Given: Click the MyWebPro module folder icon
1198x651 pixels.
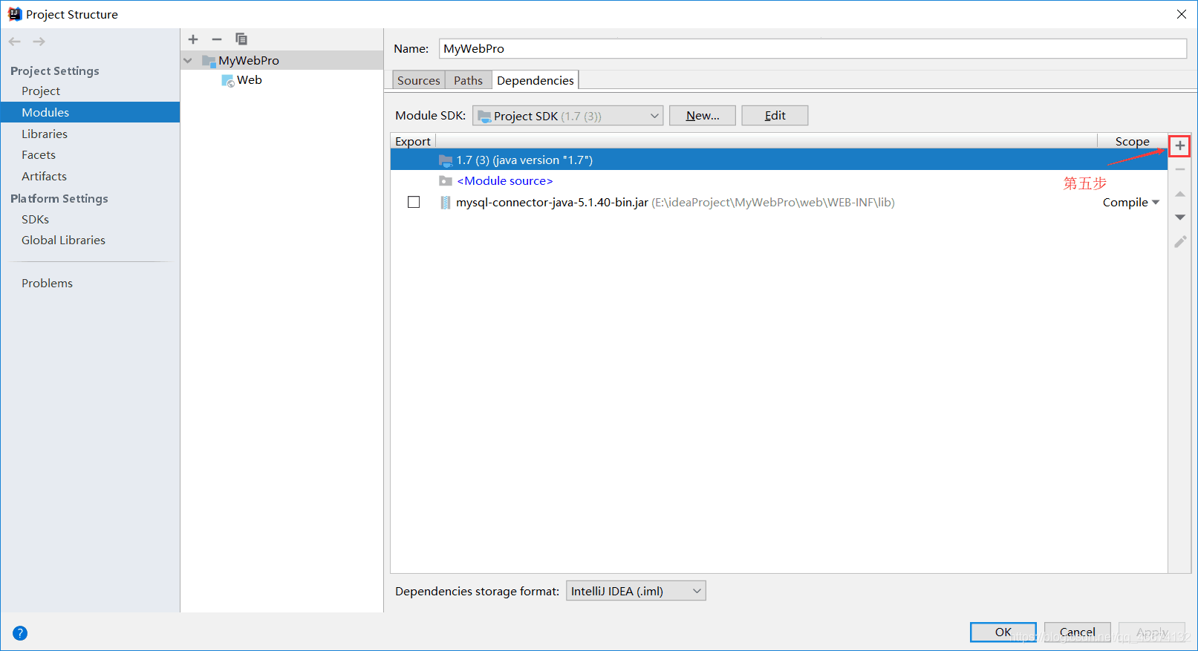Looking at the screenshot, I should point(209,61).
